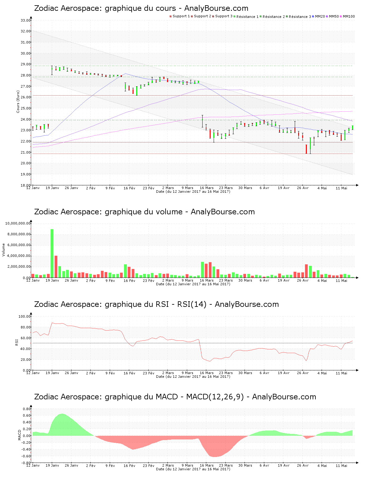Click the '-0.20' MACD axis value
The width and height of the screenshot is (370, 478).
click(26, 443)
